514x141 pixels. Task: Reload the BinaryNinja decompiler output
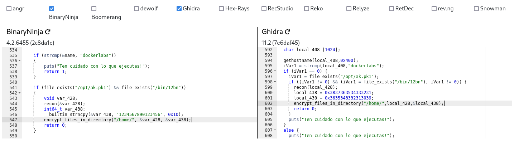tap(48, 32)
